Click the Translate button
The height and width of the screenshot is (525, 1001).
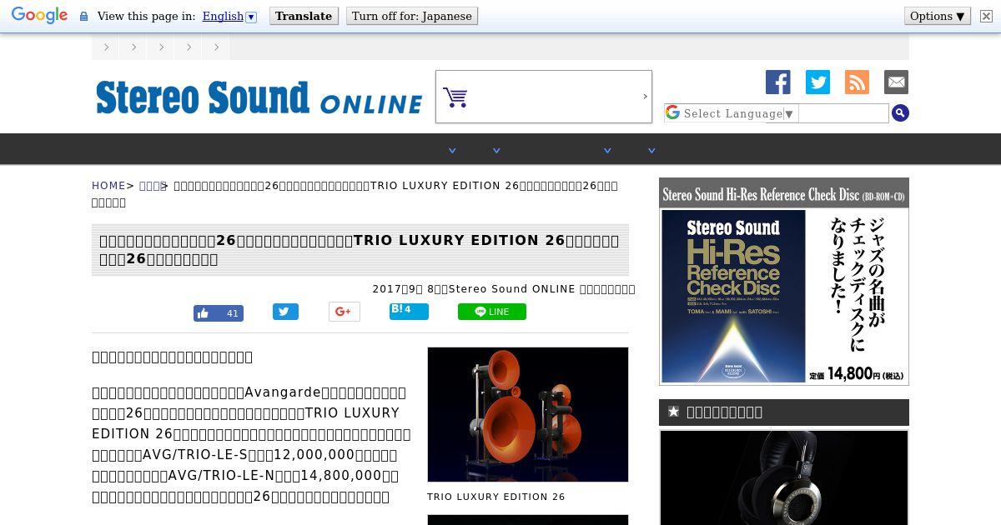[x=304, y=16]
